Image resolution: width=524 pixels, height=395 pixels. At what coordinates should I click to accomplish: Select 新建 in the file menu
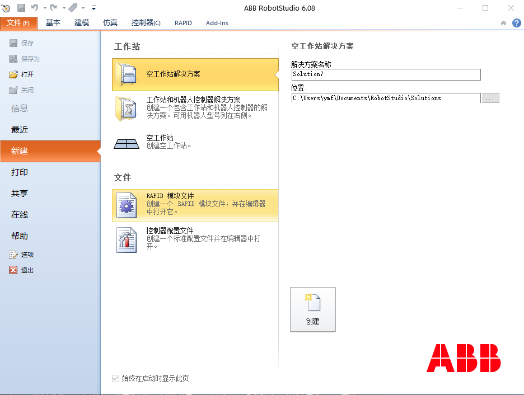[x=50, y=151]
